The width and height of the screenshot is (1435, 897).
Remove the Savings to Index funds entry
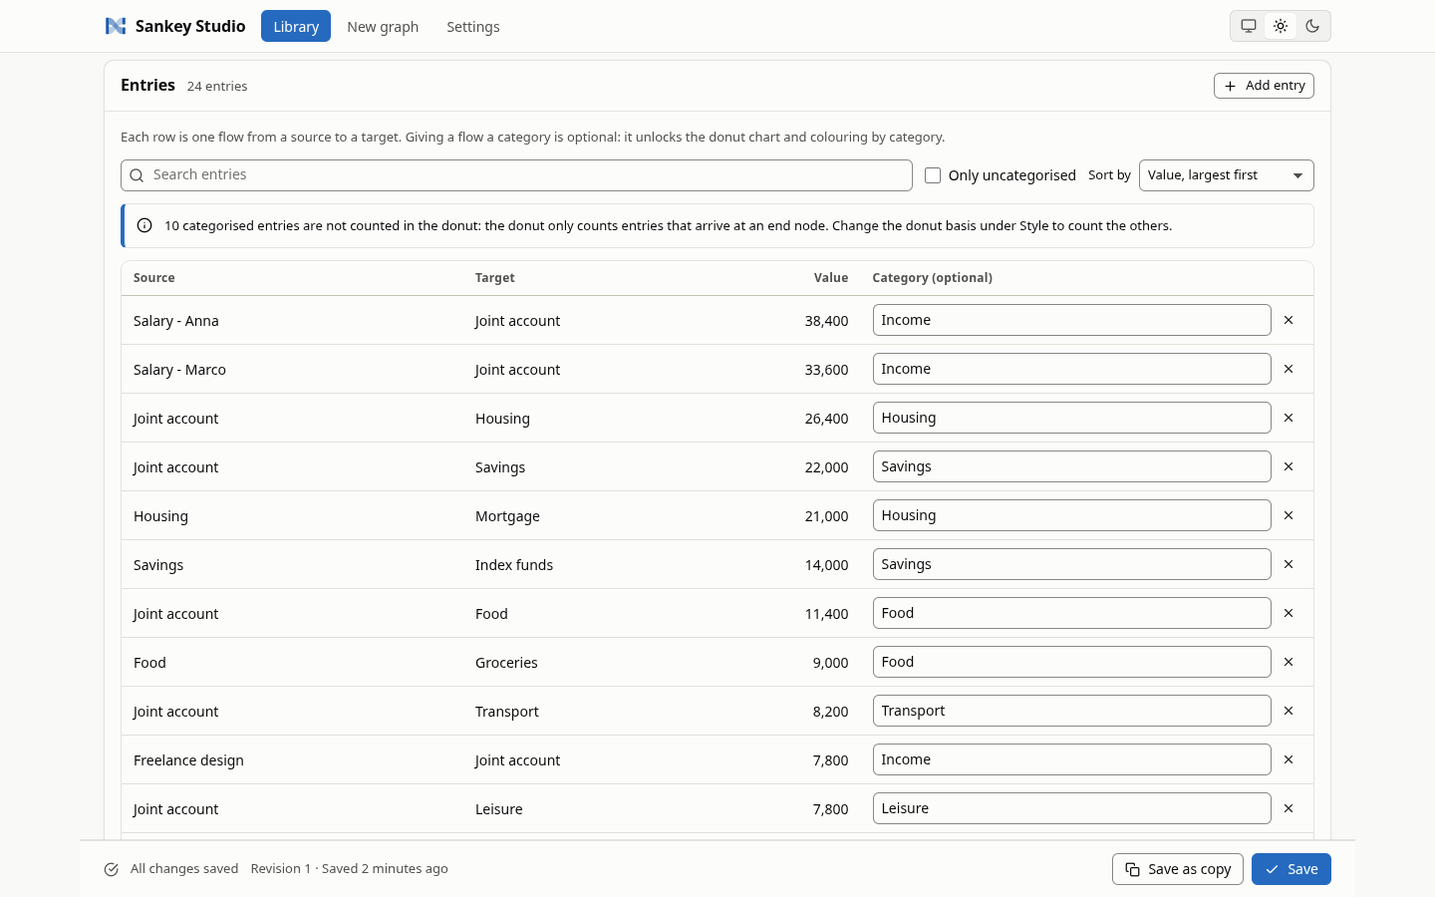1289,564
